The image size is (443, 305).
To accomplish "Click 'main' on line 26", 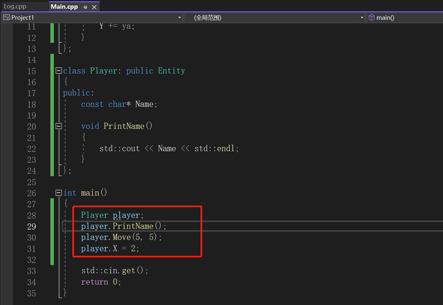I will tap(90, 193).
